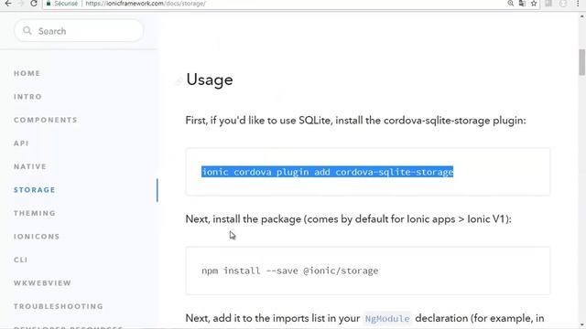Viewport: 586px width, 329px height.
Task: Click the Usage heading
Action: (x=210, y=80)
